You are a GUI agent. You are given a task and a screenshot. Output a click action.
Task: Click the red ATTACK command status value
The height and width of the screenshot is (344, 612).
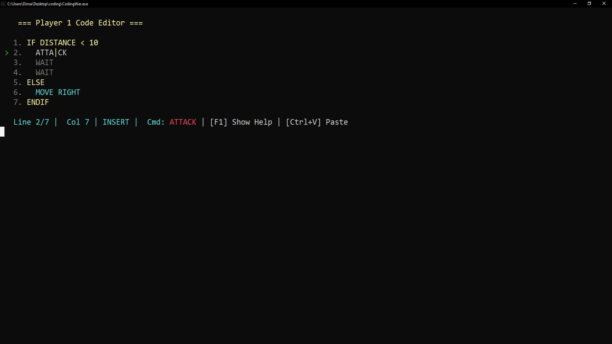click(x=183, y=122)
